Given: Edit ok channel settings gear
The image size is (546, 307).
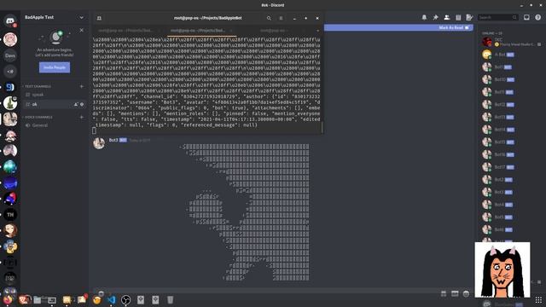Looking at the screenshot, I should tap(82, 104).
